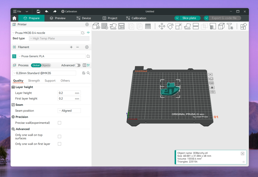This screenshot has height=177, width=258.
Task: Click the Add plate grid icon
Action: click(105, 26)
